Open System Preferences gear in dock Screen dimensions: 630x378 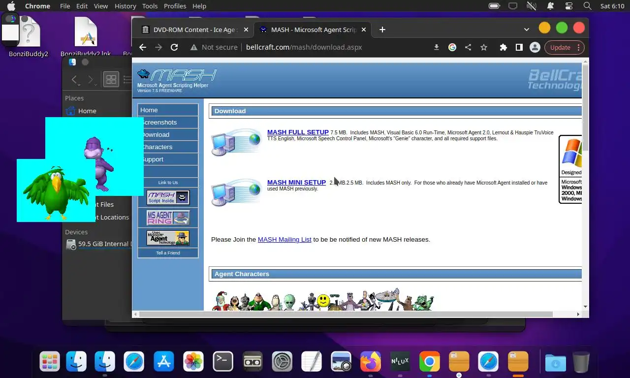[x=282, y=362]
